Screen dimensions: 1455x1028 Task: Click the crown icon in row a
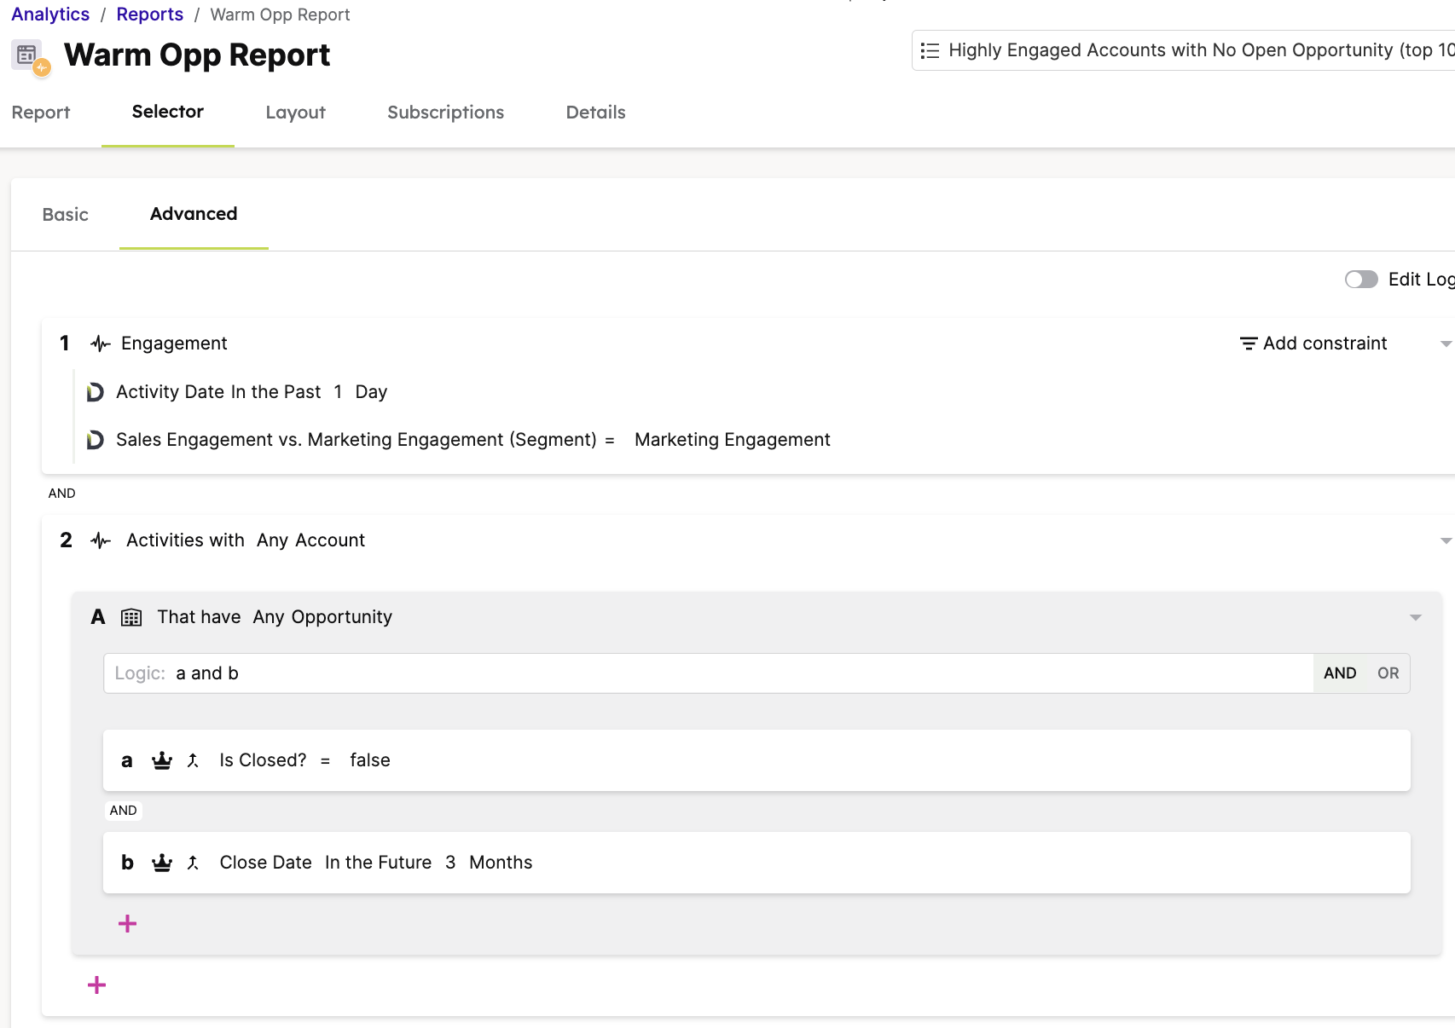[x=162, y=760]
